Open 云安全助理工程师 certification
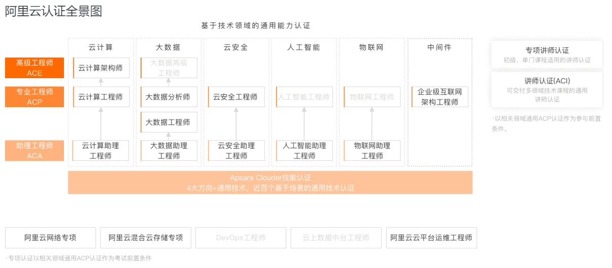The image size is (612, 268). coord(236,151)
